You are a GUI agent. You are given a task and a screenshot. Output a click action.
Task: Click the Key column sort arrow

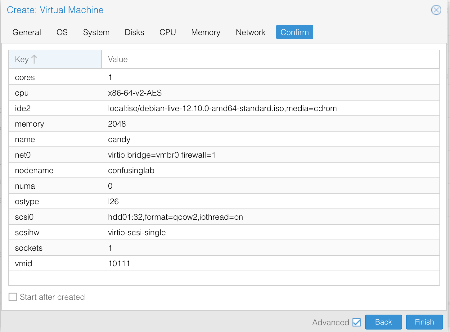click(x=34, y=59)
